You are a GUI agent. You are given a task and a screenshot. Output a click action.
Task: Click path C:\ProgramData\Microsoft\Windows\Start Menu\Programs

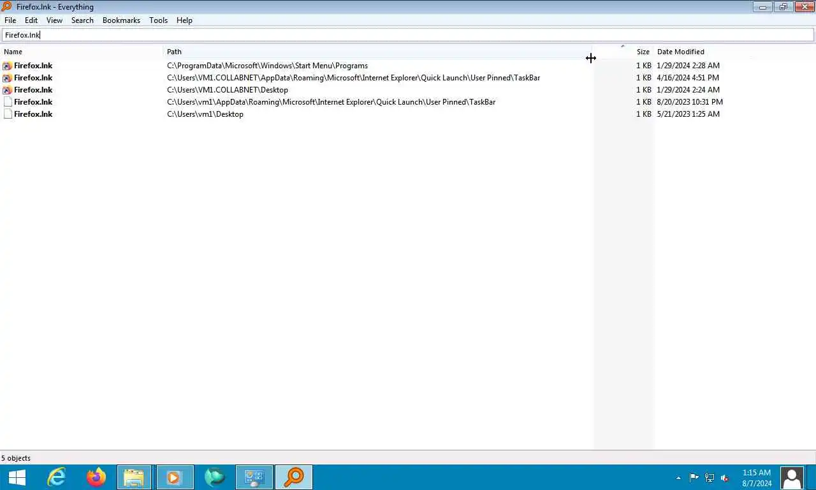tap(267, 66)
